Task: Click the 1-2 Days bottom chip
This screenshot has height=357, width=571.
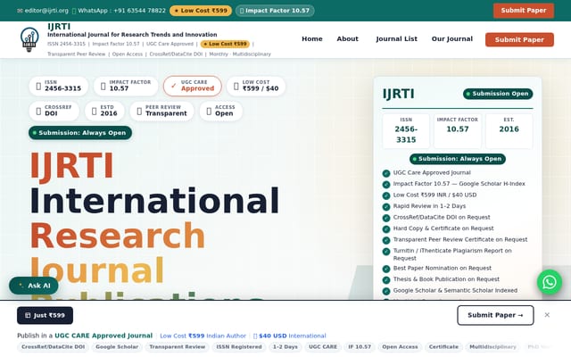Action: [x=285, y=347]
